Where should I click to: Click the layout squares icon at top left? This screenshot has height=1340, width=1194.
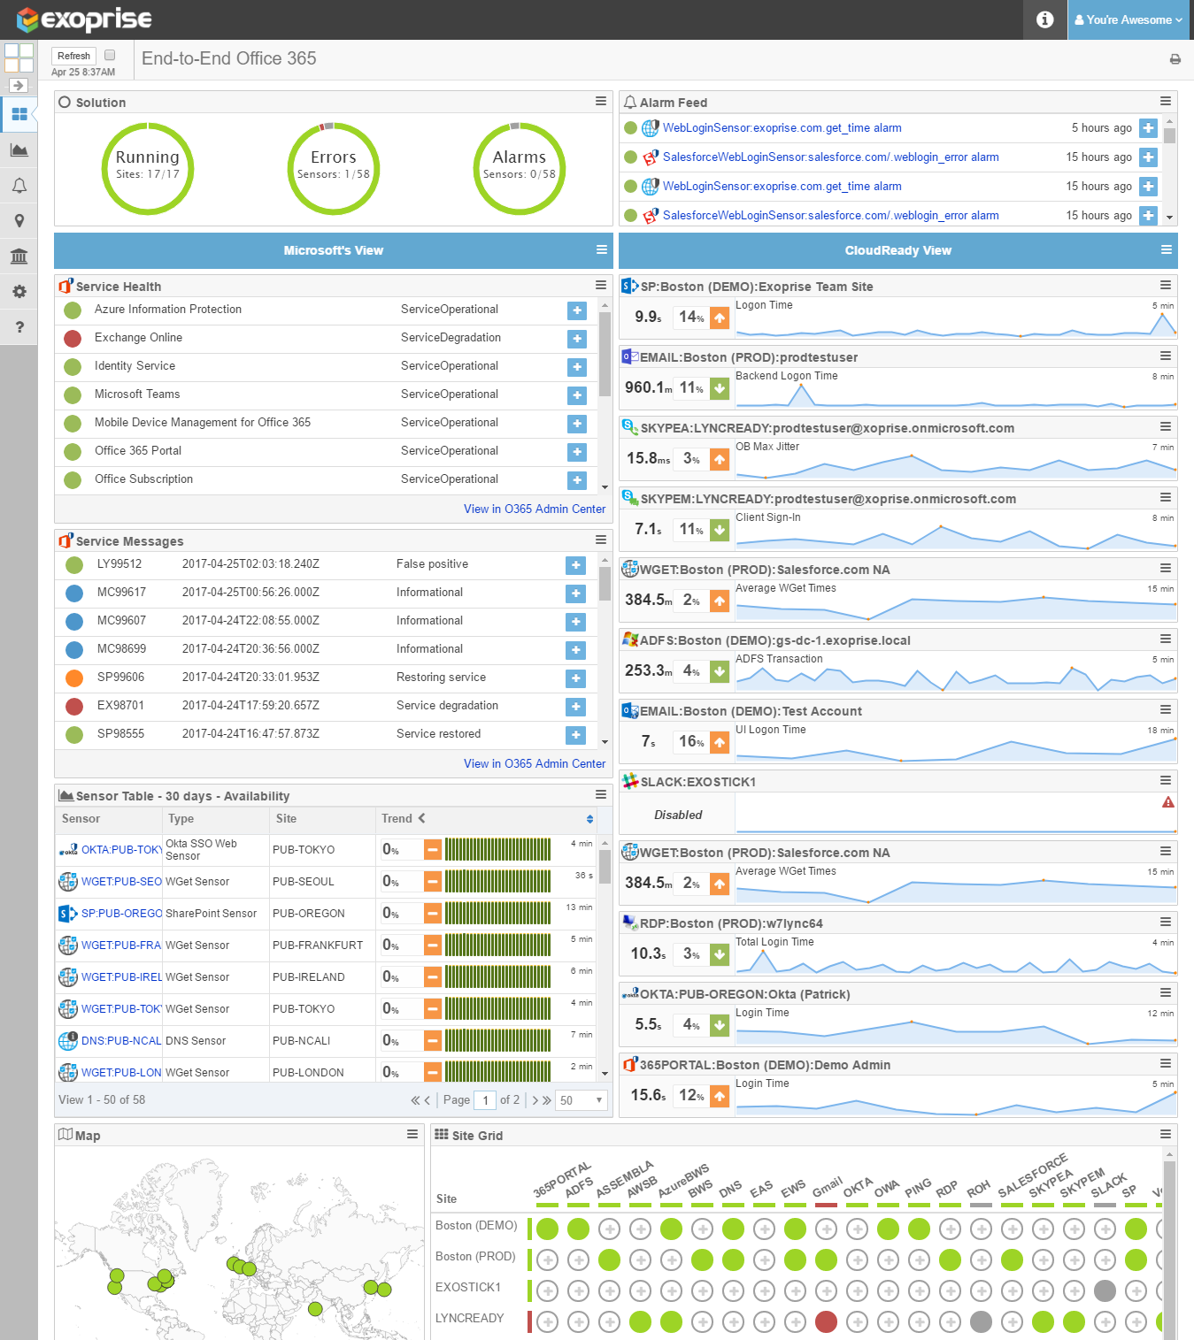(19, 58)
